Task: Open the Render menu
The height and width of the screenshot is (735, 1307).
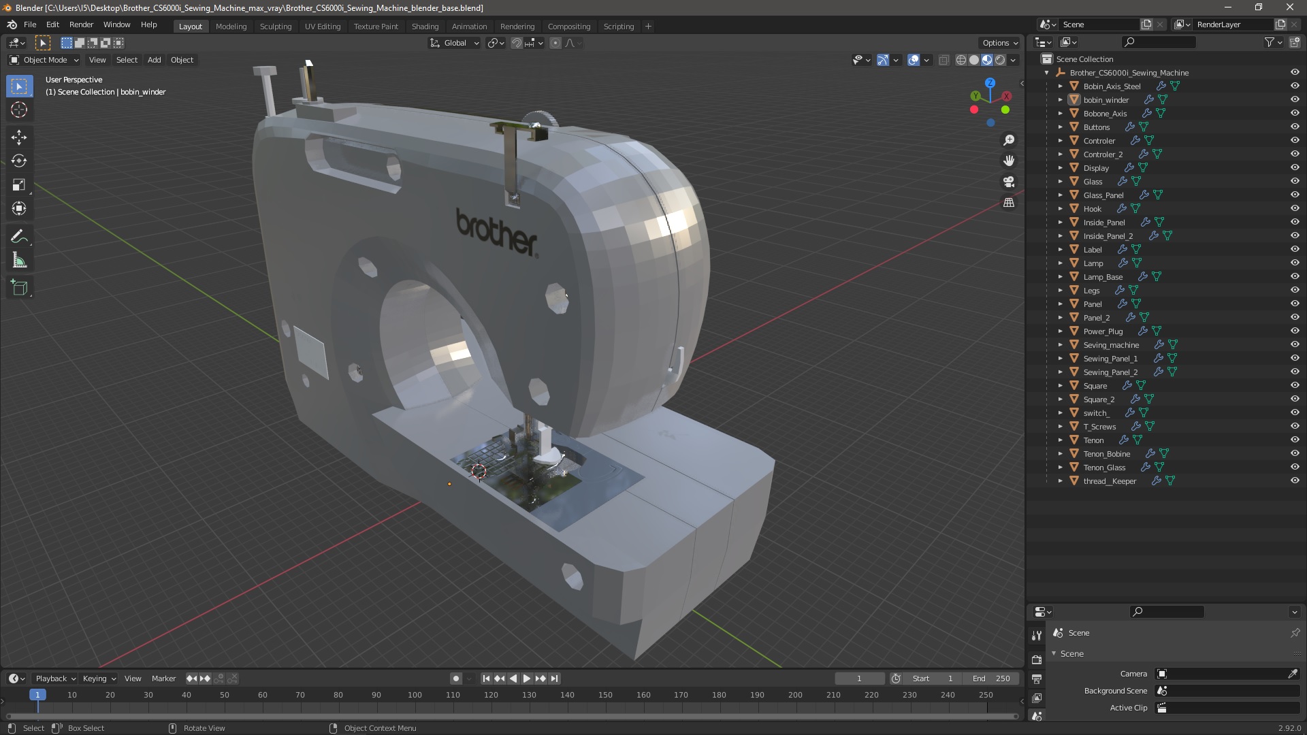Action: click(81, 24)
